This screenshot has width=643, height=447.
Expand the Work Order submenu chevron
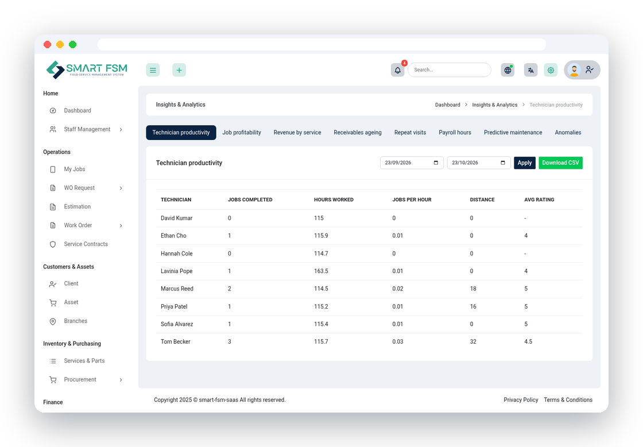121,226
